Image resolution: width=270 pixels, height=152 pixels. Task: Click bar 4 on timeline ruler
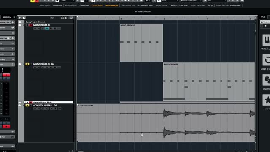point(207,19)
